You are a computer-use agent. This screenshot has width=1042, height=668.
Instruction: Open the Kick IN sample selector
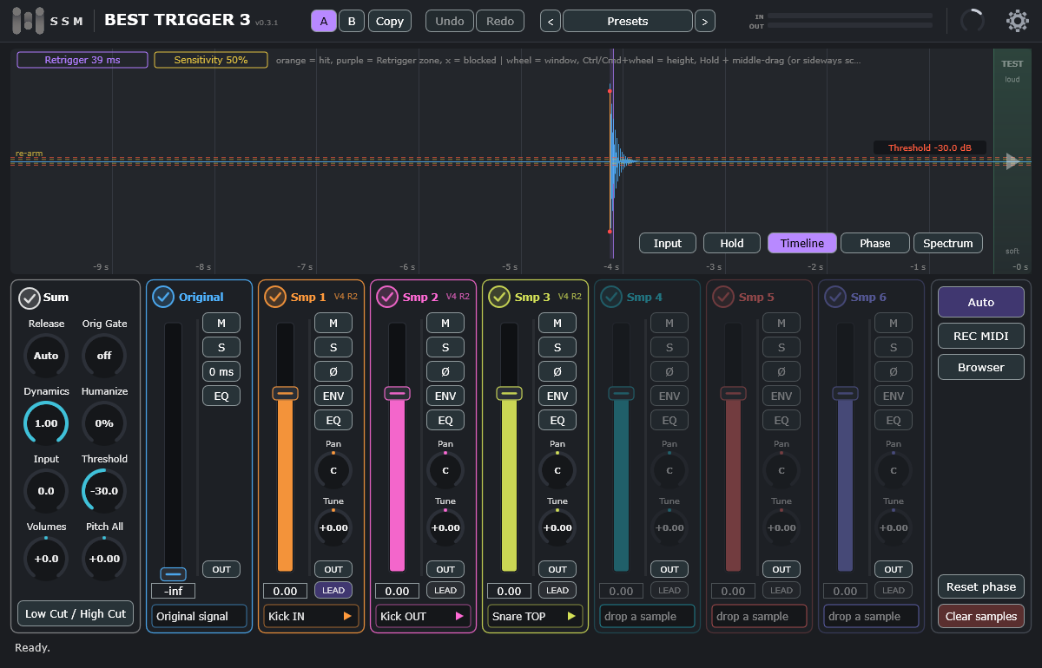(311, 616)
